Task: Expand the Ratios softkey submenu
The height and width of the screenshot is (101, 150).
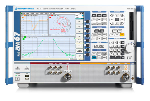Action: click(x=79, y=46)
